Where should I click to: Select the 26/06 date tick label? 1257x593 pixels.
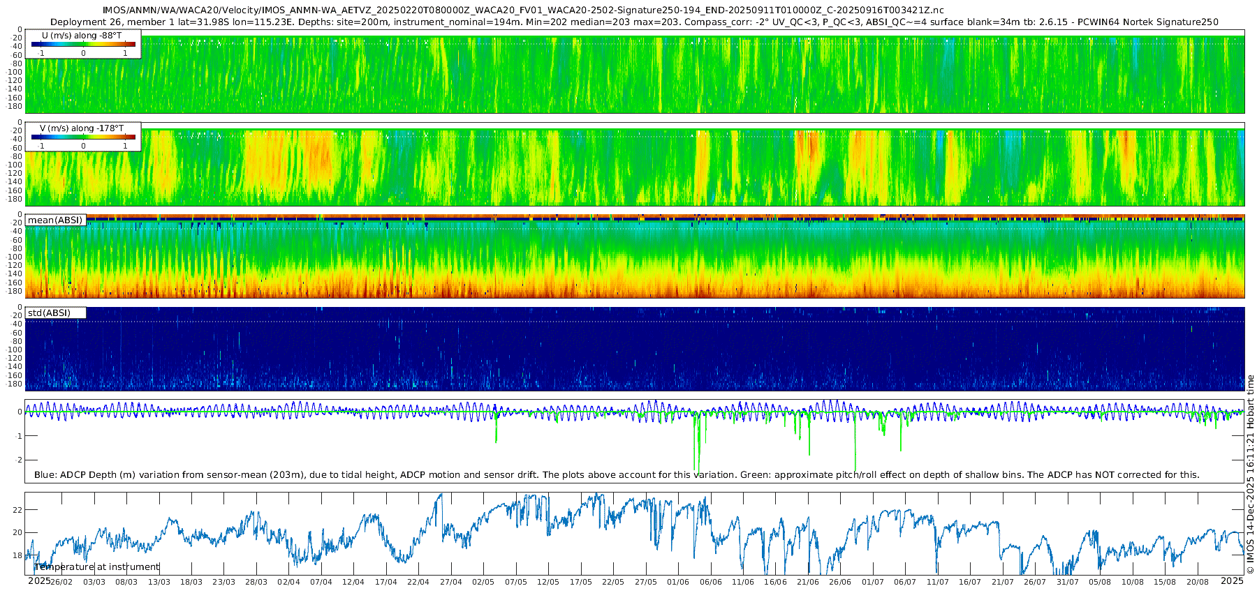pos(840,582)
